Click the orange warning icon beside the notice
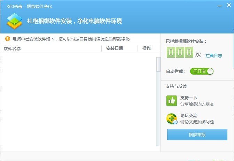The image size is (234, 161). point(8,39)
